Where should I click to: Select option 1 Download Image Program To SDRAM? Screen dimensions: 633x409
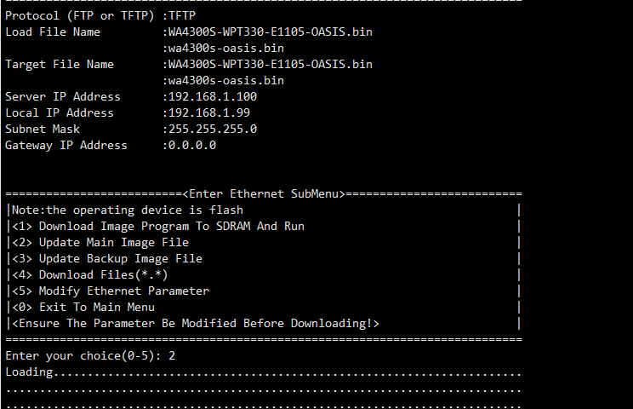[x=158, y=226]
